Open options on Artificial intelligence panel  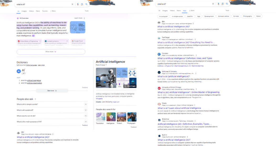pos(106,65)
